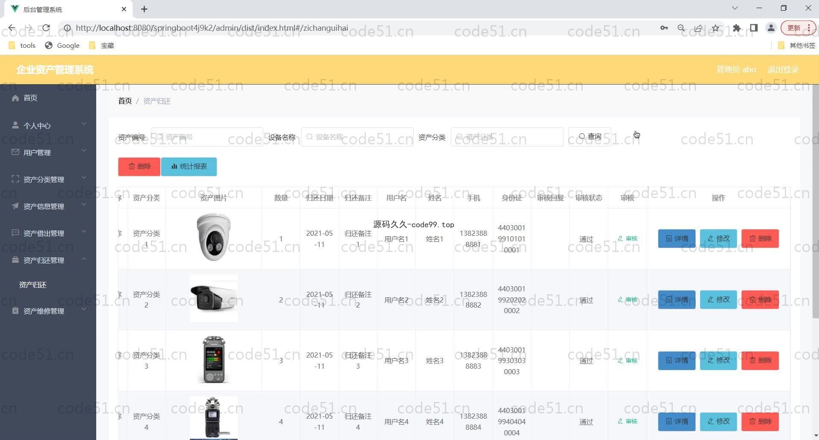The image size is (819, 440).
Task: Focus the 设备名称 search field
Action: [x=357, y=137]
